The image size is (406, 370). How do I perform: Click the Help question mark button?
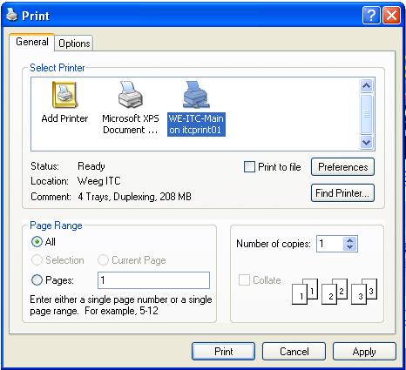(x=371, y=15)
